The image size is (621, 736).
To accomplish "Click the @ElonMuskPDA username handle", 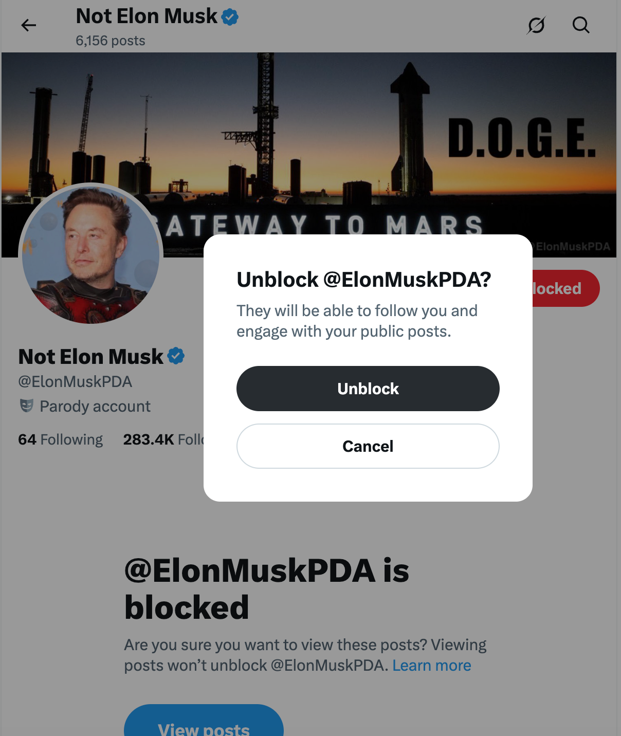I will click(75, 381).
